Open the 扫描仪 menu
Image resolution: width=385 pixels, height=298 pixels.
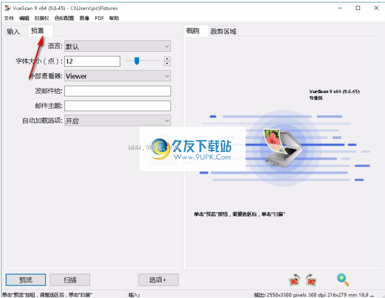pos(42,18)
